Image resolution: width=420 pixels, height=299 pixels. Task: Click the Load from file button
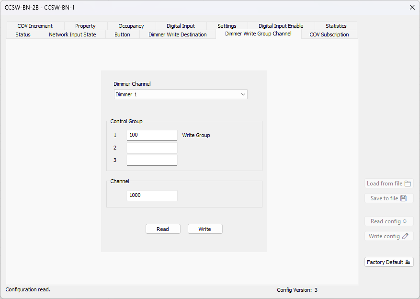tap(389, 184)
